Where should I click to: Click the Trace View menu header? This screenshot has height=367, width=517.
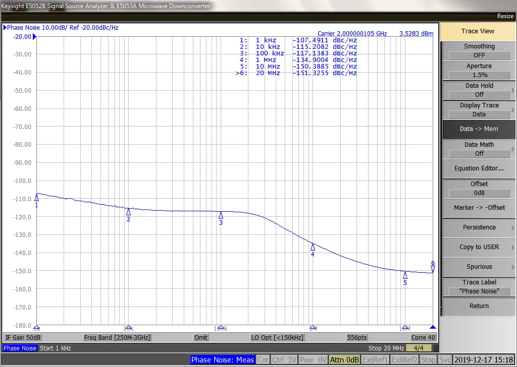(478, 31)
